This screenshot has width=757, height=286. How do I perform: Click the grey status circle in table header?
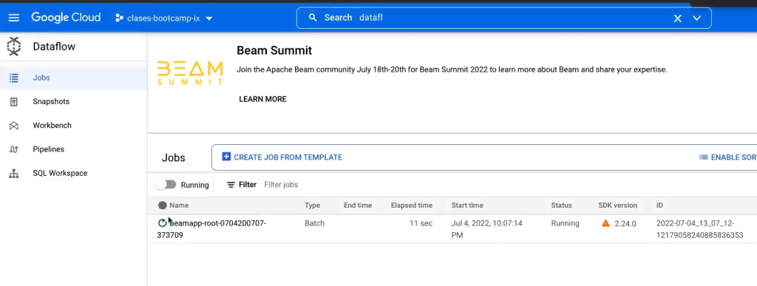point(162,205)
